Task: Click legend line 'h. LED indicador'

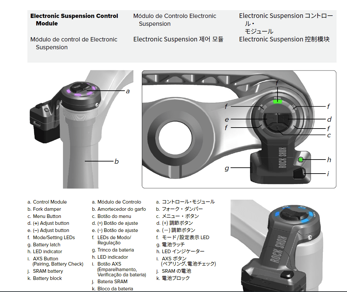Action: (110, 257)
